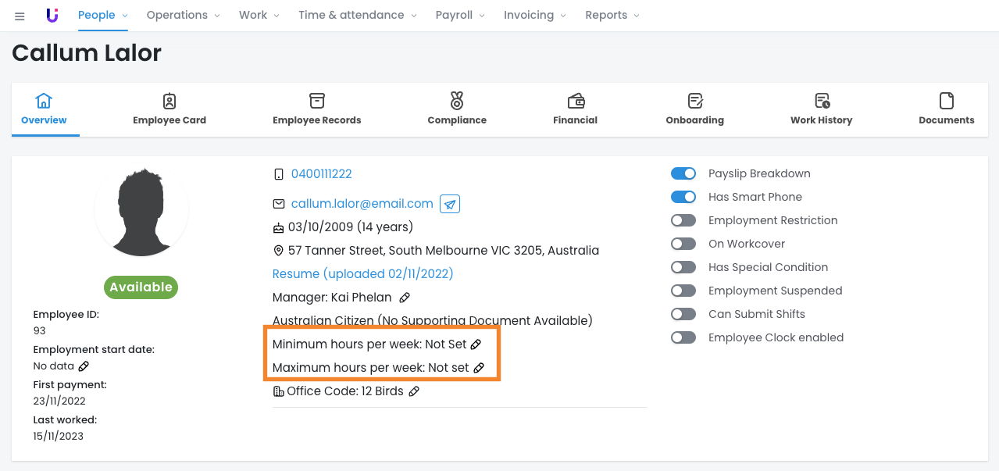Click Callum Lalor's profile avatar
The image size is (999, 471).
pyautogui.click(x=141, y=212)
